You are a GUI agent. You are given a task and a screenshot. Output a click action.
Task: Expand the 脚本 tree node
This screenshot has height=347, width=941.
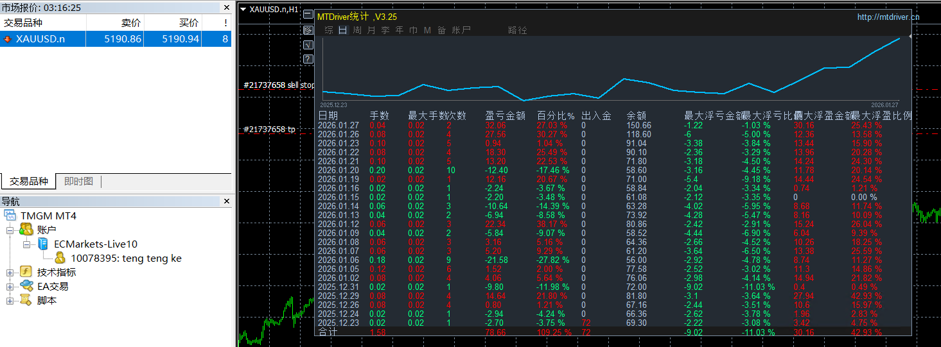[x=10, y=300]
